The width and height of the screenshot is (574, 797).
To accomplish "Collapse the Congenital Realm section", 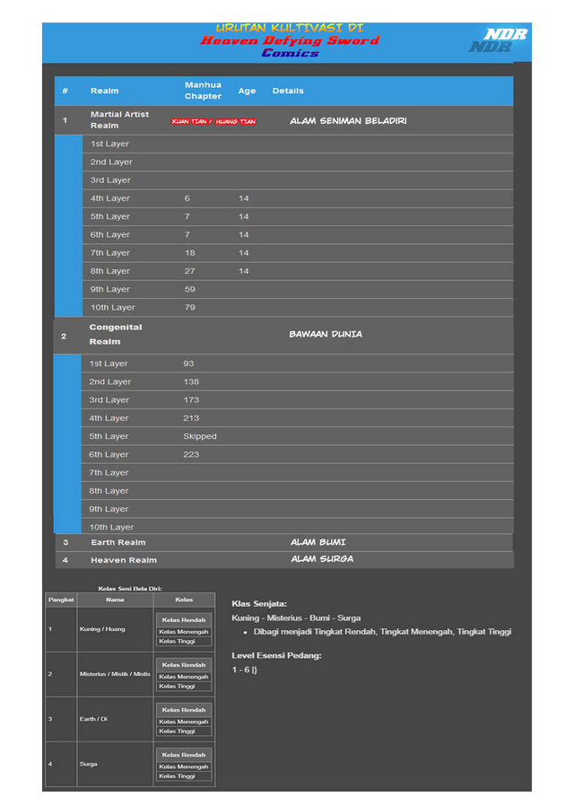I will click(x=116, y=335).
